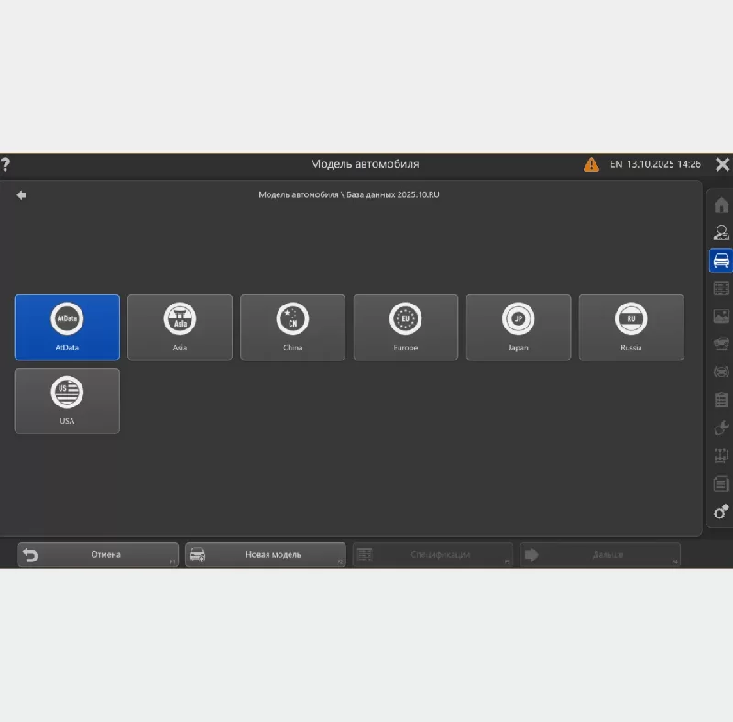Open settings gears icon in the sidebar
The image size is (733, 722).
coord(721,512)
